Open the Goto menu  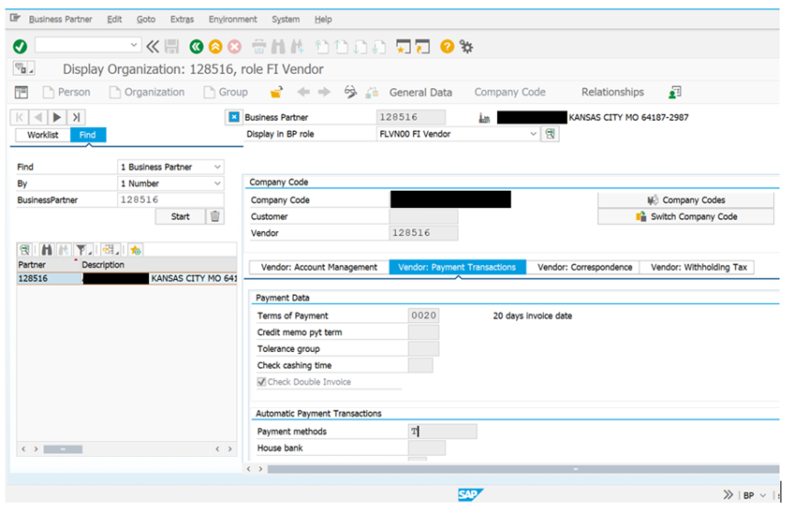(x=146, y=19)
